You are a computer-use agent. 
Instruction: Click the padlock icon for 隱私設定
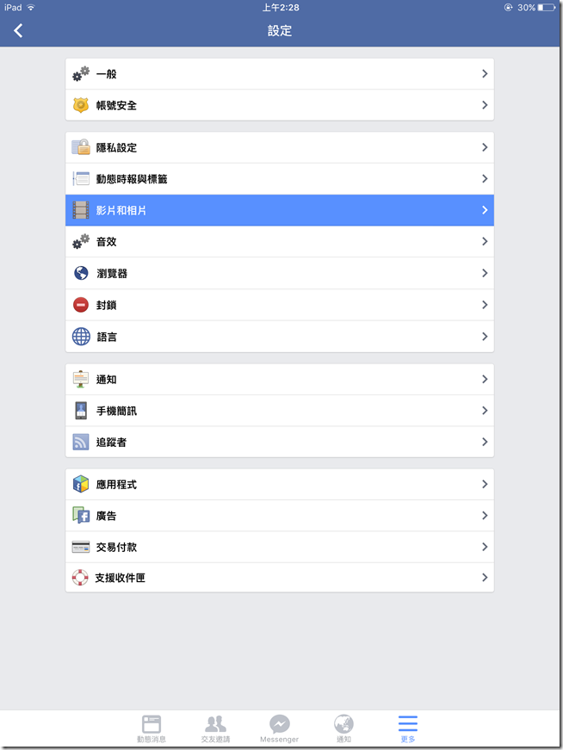(x=81, y=147)
